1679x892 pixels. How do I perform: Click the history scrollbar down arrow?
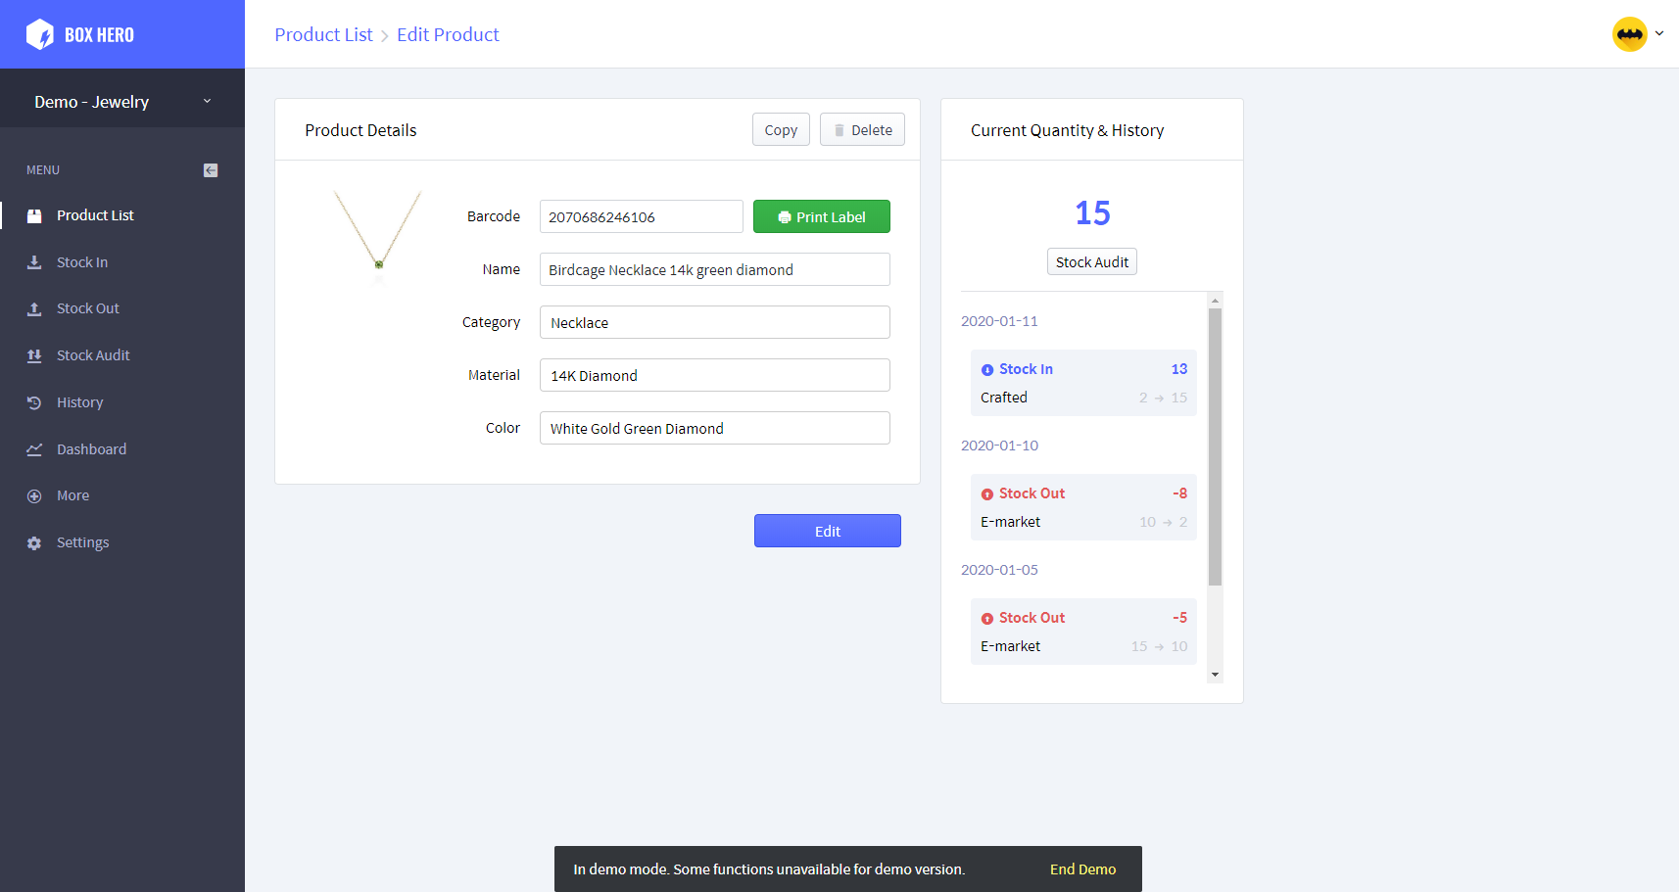(1215, 675)
